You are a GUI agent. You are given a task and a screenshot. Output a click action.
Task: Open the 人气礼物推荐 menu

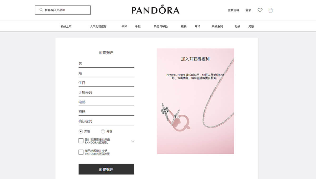98,26
